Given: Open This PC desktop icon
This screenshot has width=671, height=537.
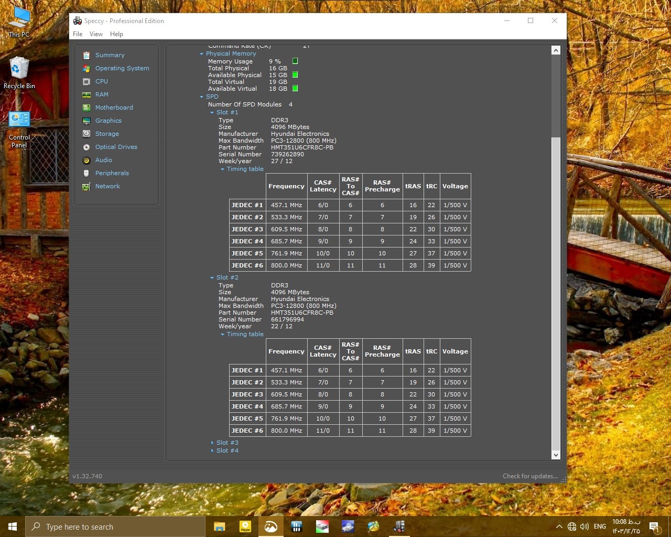Looking at the screenshot, I should pos(19,23).
